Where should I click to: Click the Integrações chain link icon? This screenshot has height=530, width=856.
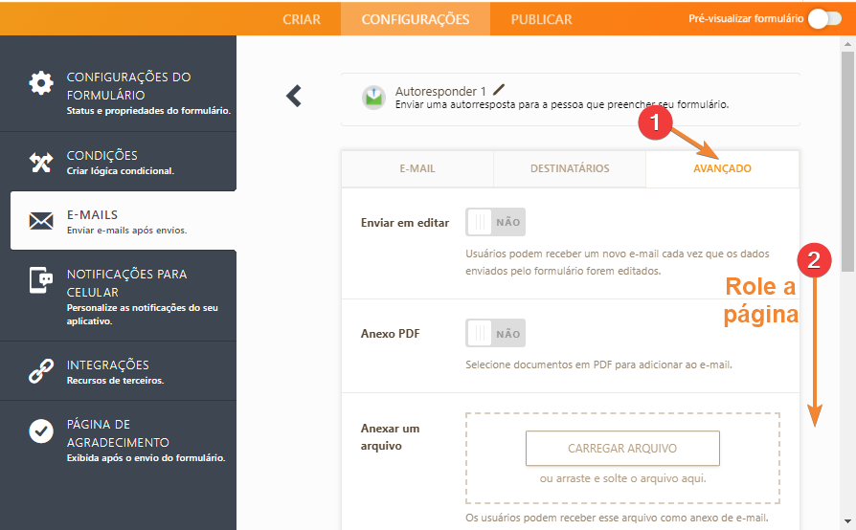point(41,371)
